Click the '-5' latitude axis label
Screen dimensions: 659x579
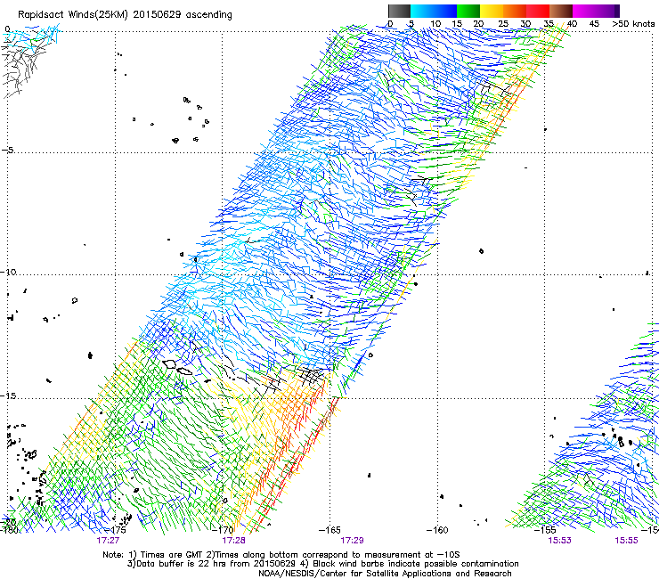[x=7, y=151]
